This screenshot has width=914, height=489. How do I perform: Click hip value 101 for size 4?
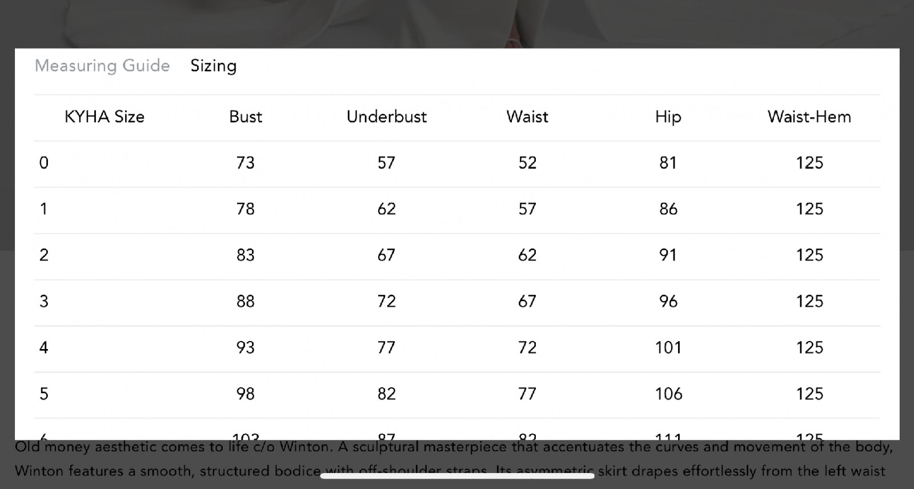(x=668, y=347)
